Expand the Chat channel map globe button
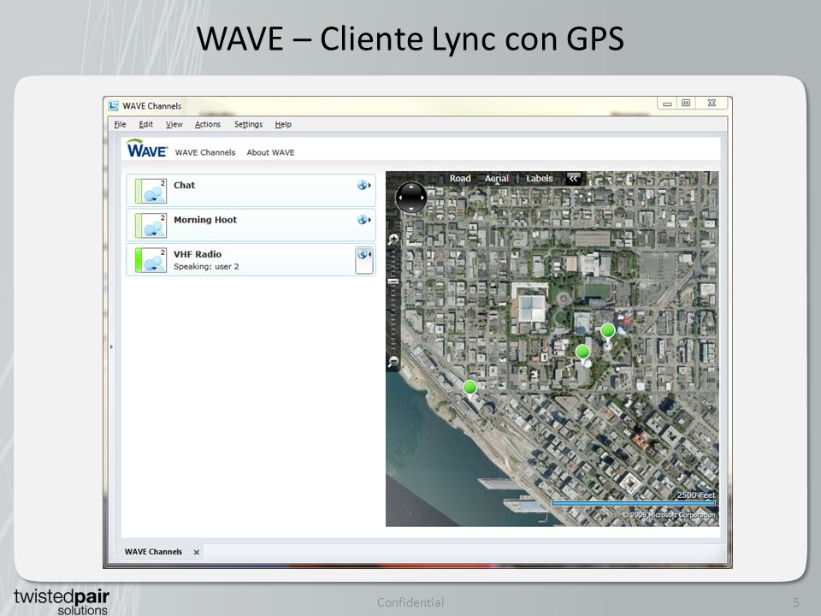Screen dimensions: 821x616 tap(364, 185)
